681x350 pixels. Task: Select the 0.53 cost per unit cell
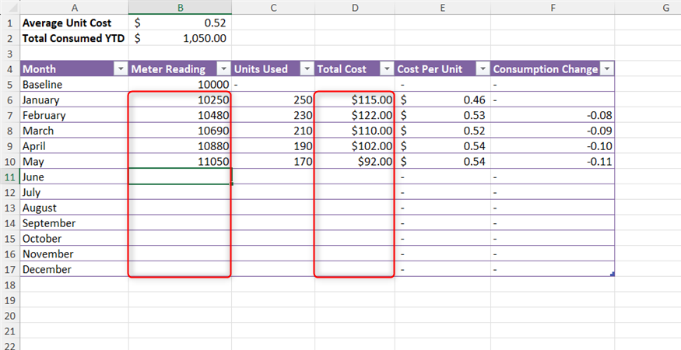(x=443, y=115)
